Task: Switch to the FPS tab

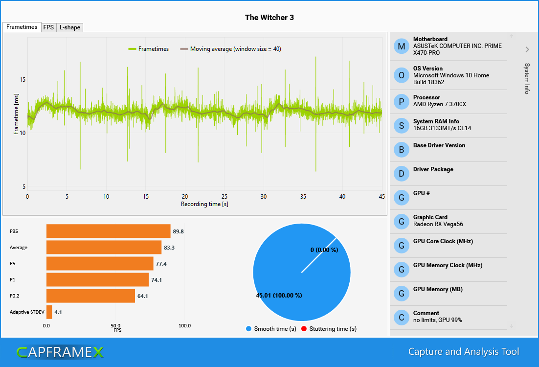Action: coord(49,27)
